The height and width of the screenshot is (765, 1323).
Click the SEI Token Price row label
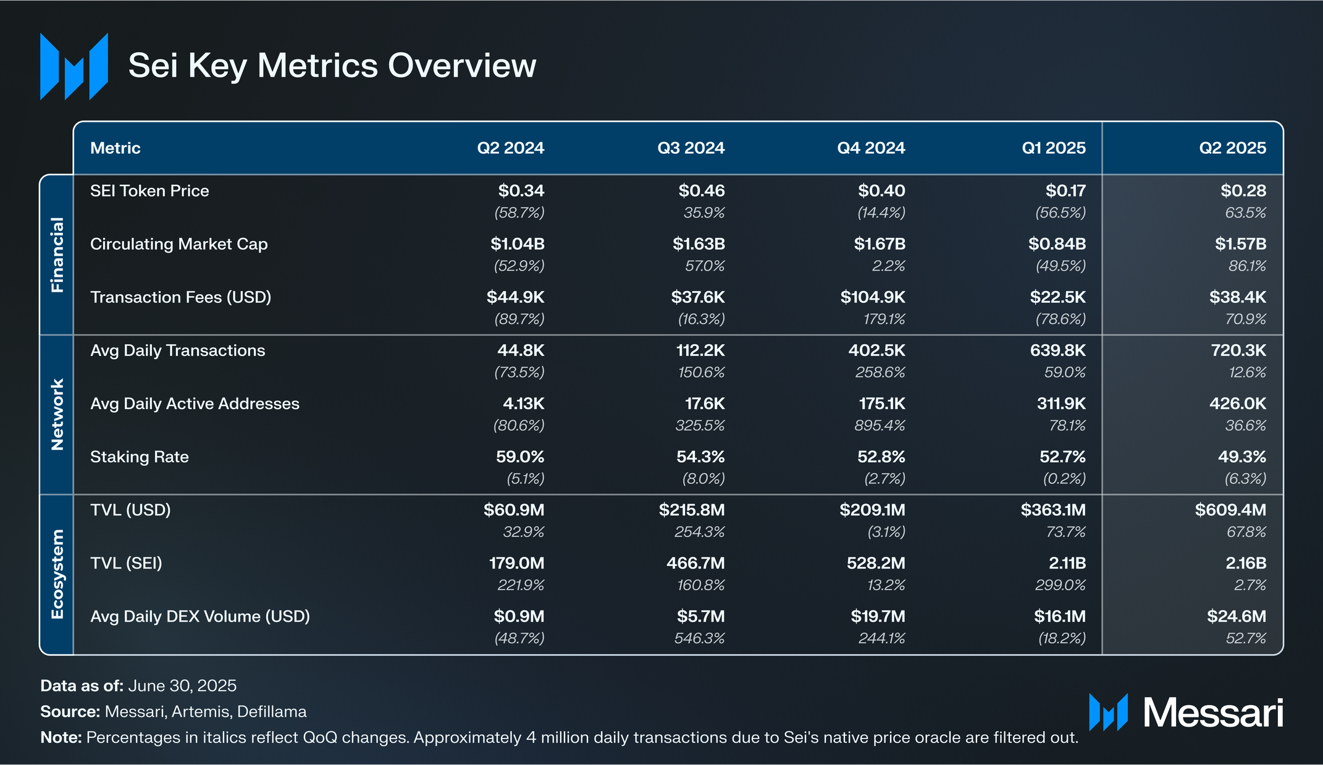pyautogui.click(x=149, y=191)
